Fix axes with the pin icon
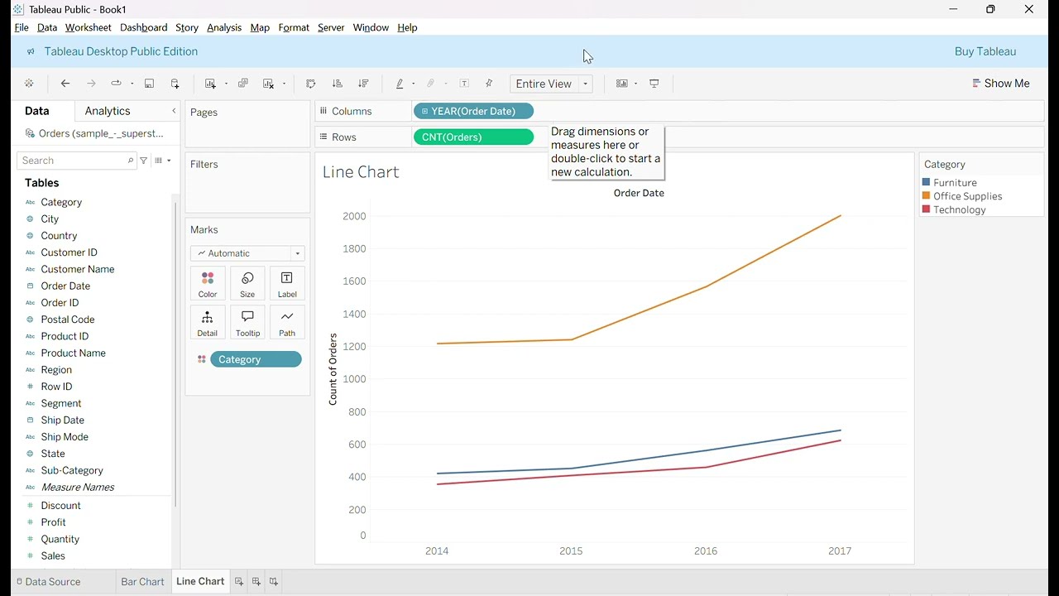 pos(489,84)
